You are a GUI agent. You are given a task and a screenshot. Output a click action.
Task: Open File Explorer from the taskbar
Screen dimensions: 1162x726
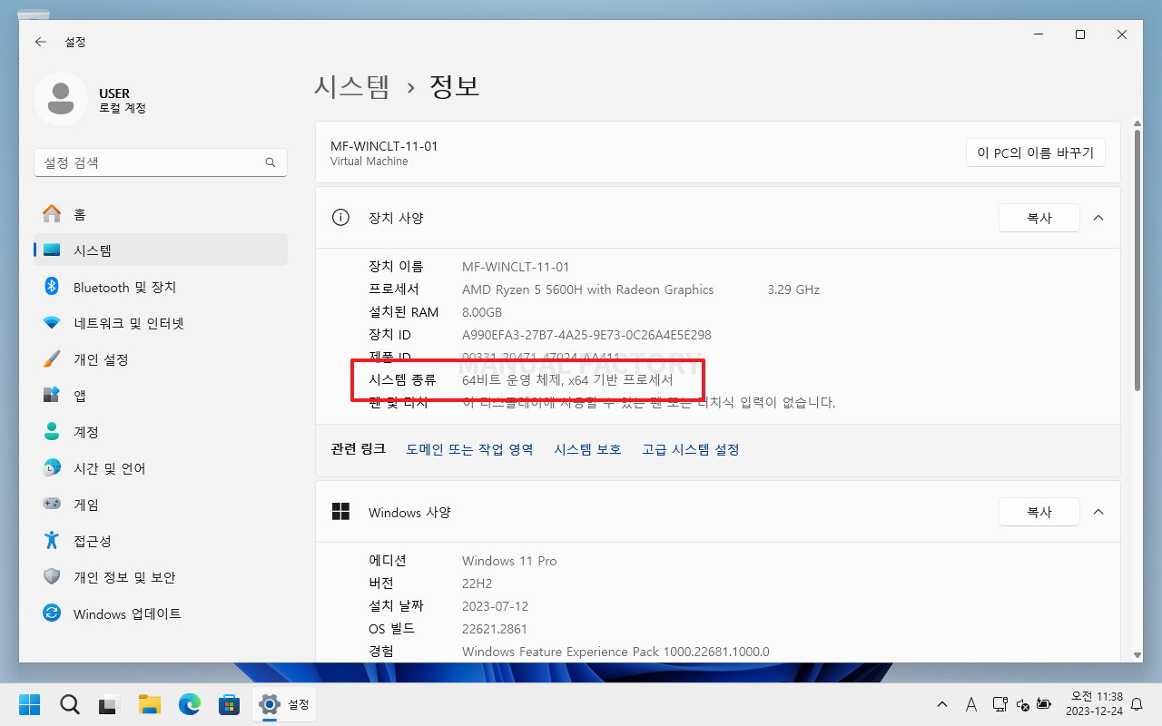(x=149, y=704)
